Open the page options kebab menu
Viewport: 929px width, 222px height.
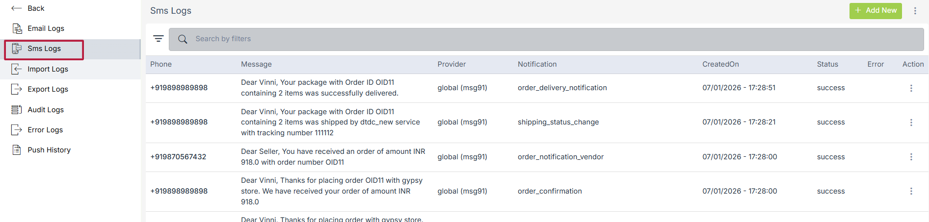tap(915, 11)
